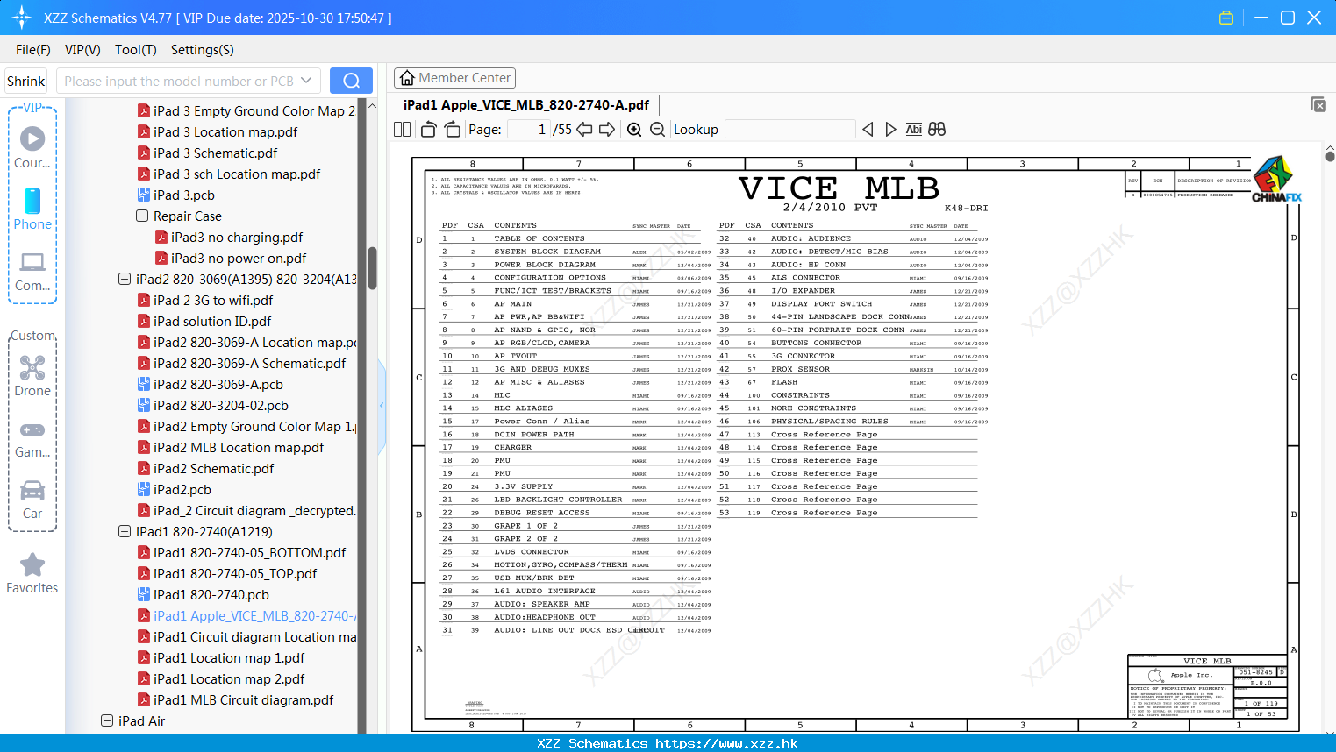Viewport: 1336px width, 752px height.
Task: Click the page number field
Action: [529, 129]
